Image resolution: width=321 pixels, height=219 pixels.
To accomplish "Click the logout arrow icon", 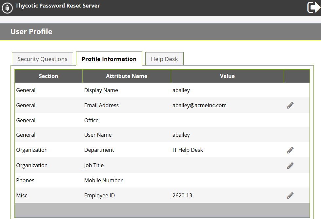I will click(x=313, y=7).
